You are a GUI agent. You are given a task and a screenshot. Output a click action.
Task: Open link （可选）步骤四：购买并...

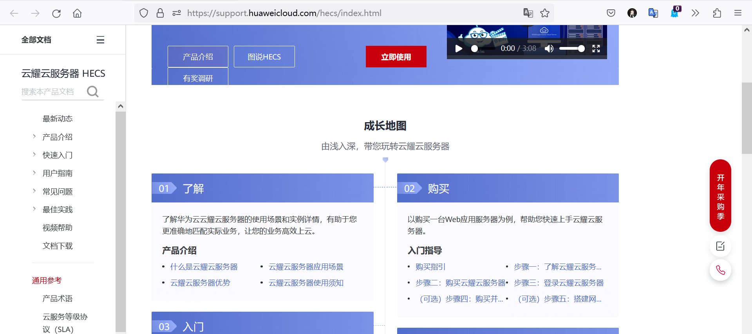[459, 299]
